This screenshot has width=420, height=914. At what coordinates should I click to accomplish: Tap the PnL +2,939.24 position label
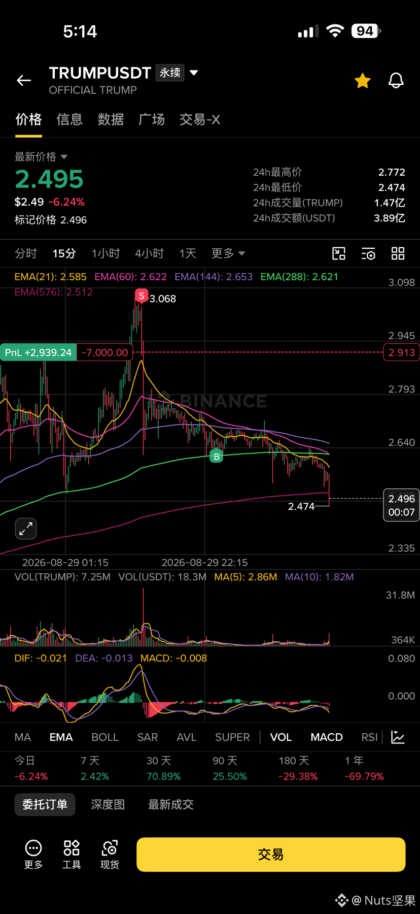[38, 352]
